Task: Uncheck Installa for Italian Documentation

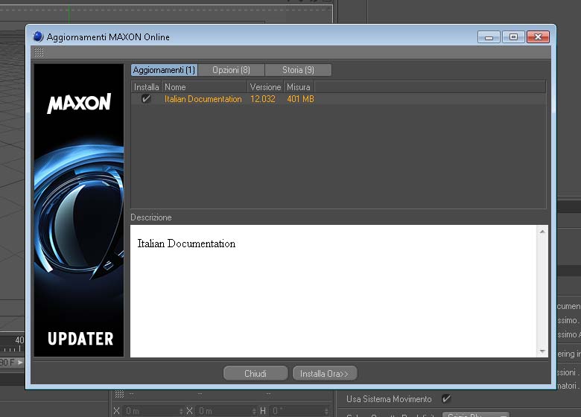Action: [146, 98]
